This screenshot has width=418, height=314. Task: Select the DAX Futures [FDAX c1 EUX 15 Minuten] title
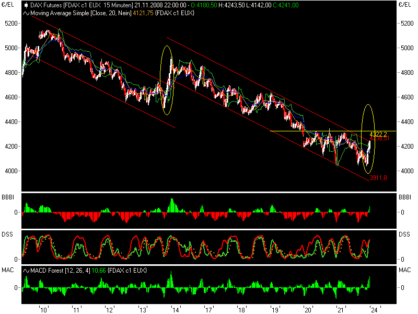pyautogui.click(x=82, y=5)
